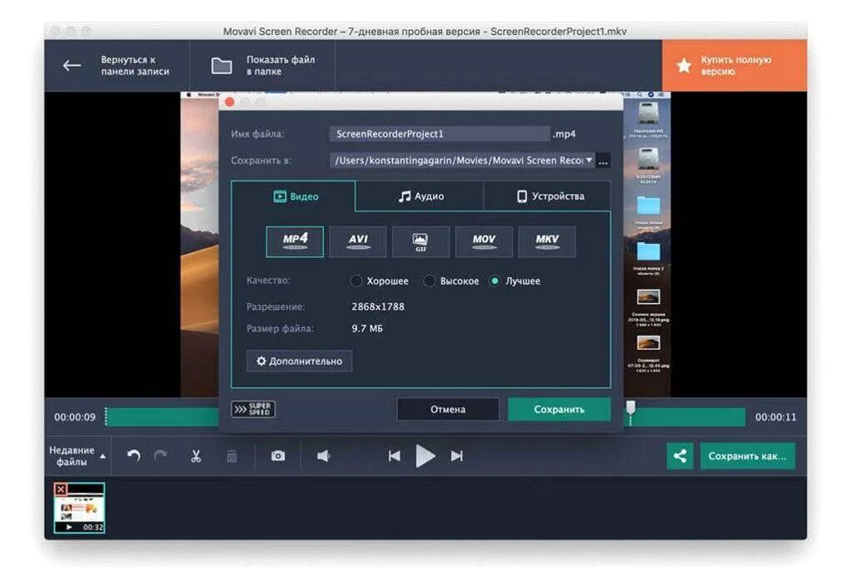Delete the selected fragment with trash icon
This screenshot has height=567, width=851.
pyautogui.click(x=231, y=455)
